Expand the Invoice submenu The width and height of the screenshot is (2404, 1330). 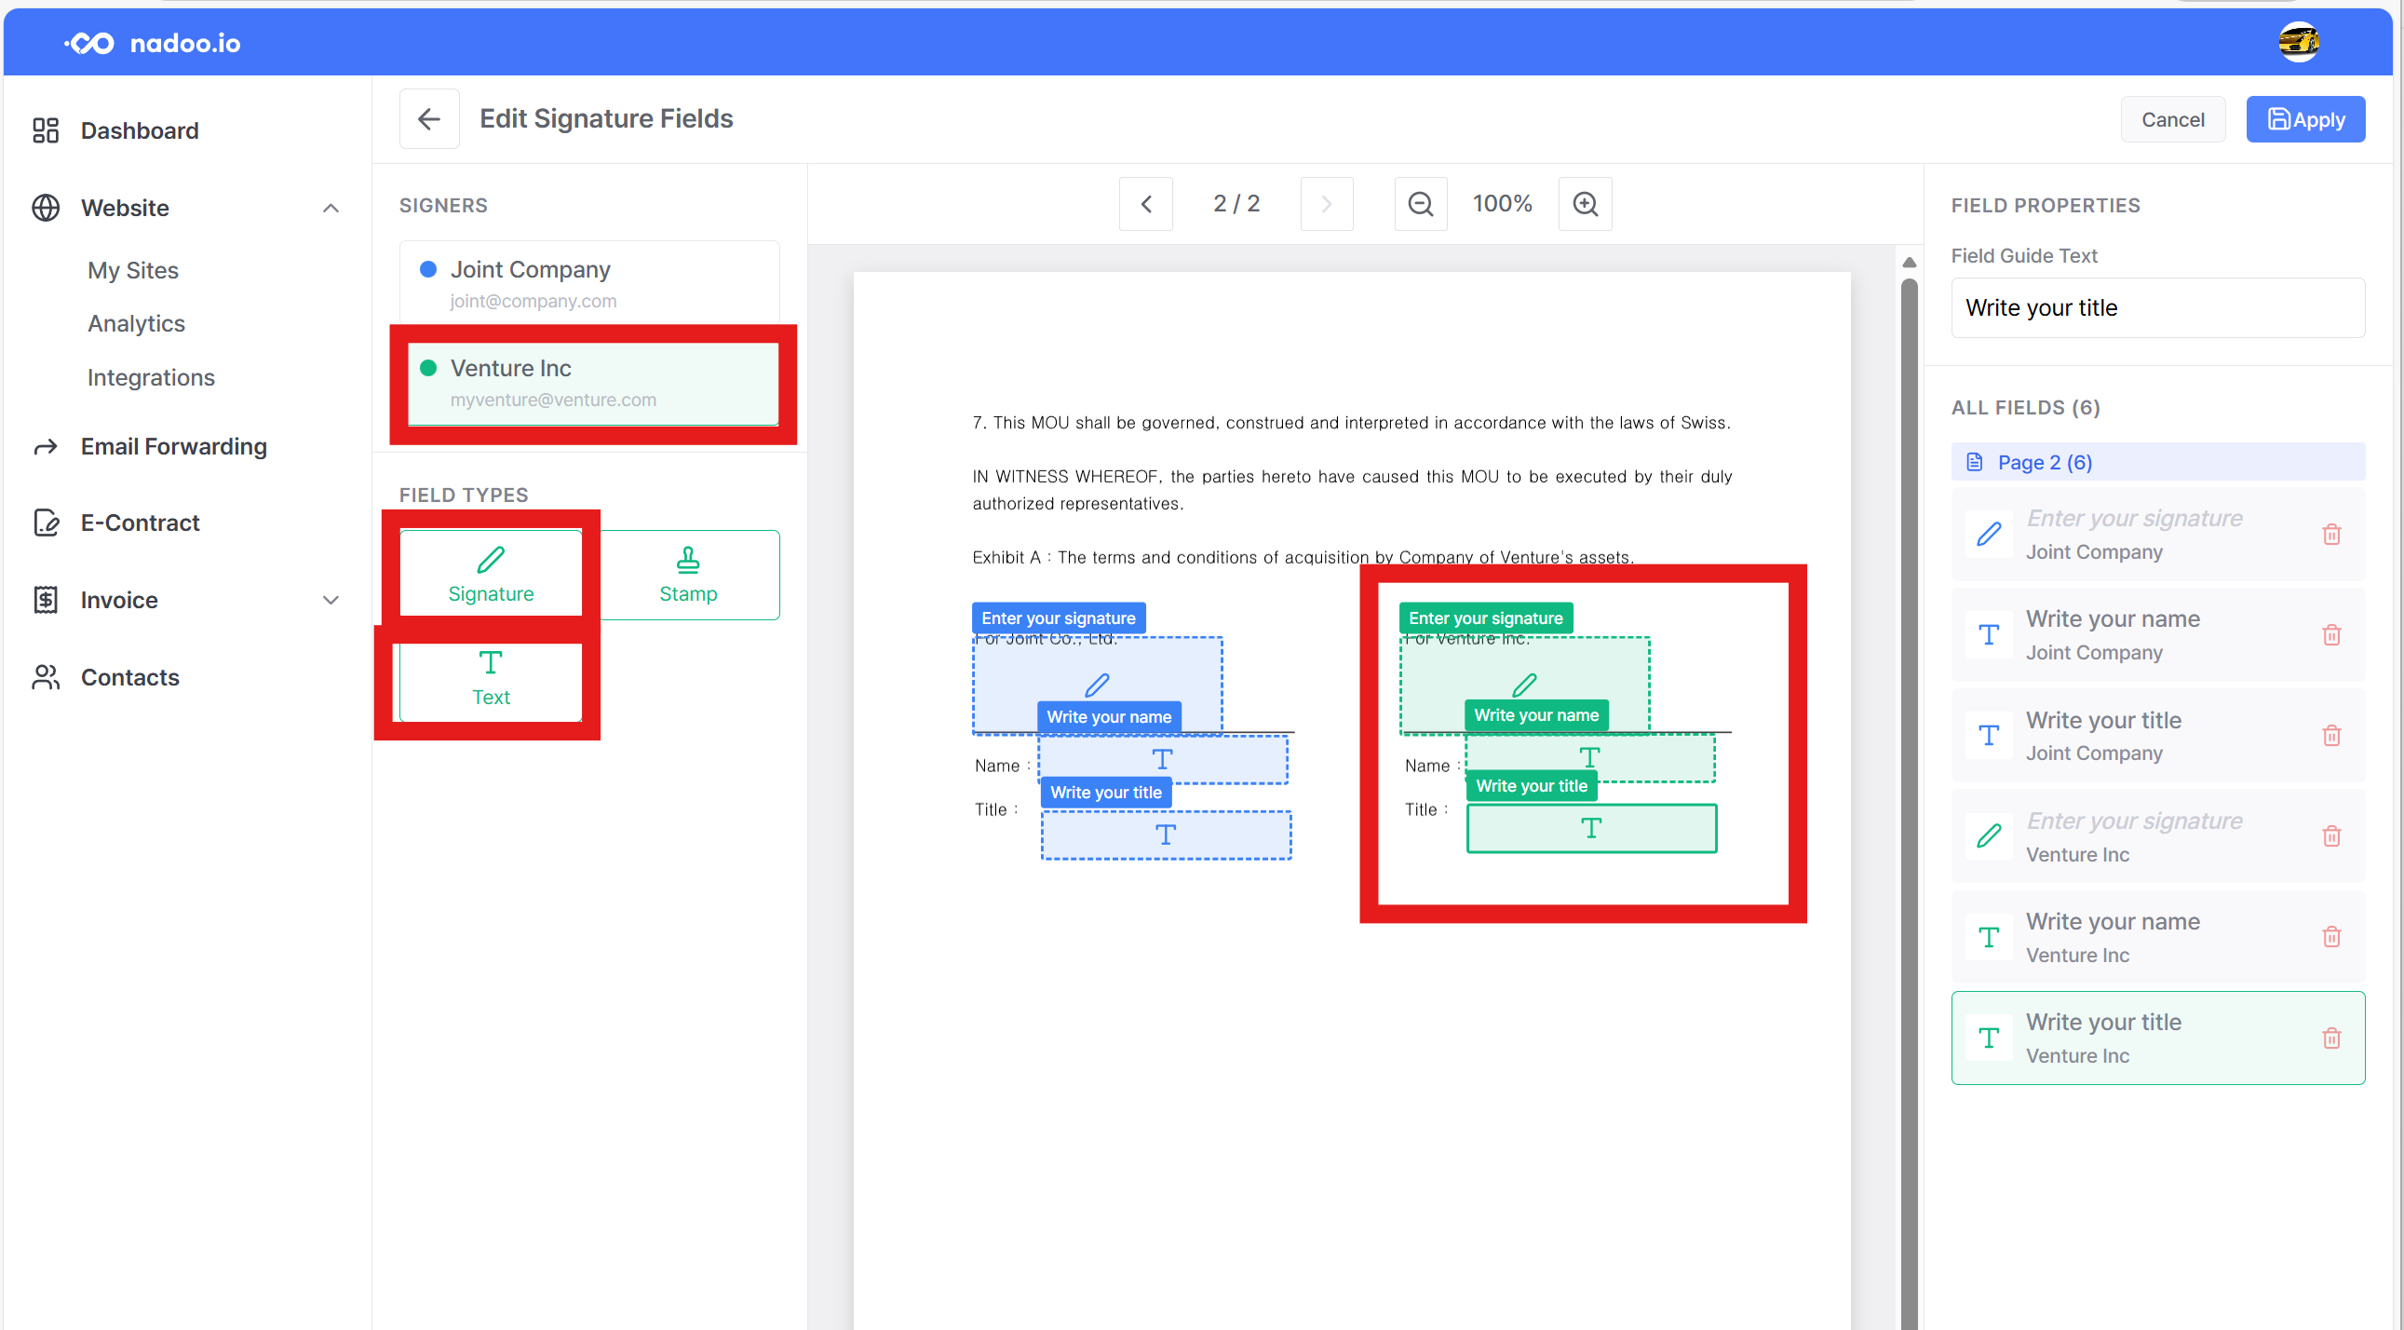(331, 600)
